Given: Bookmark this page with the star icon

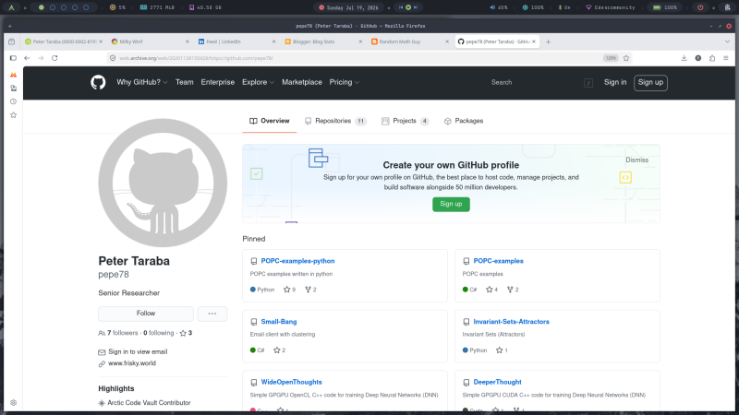Looking at the screenshot, I should coord(626,58).
